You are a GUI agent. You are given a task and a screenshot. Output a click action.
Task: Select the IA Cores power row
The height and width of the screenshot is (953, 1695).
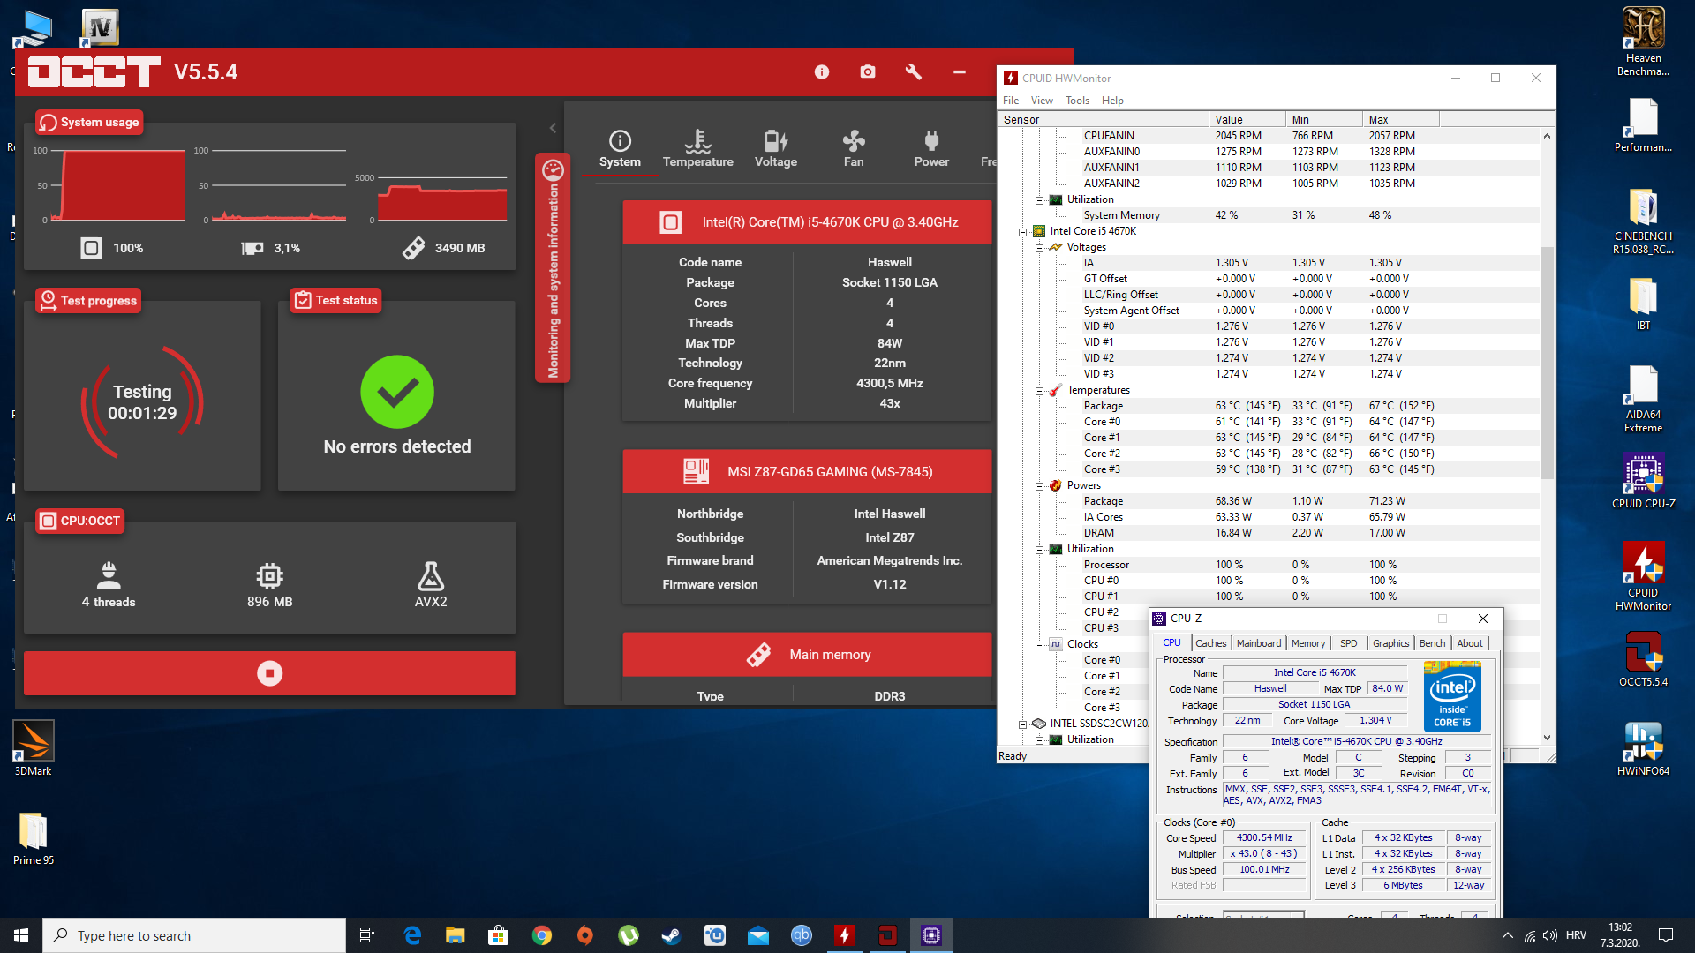(1269, 517)
